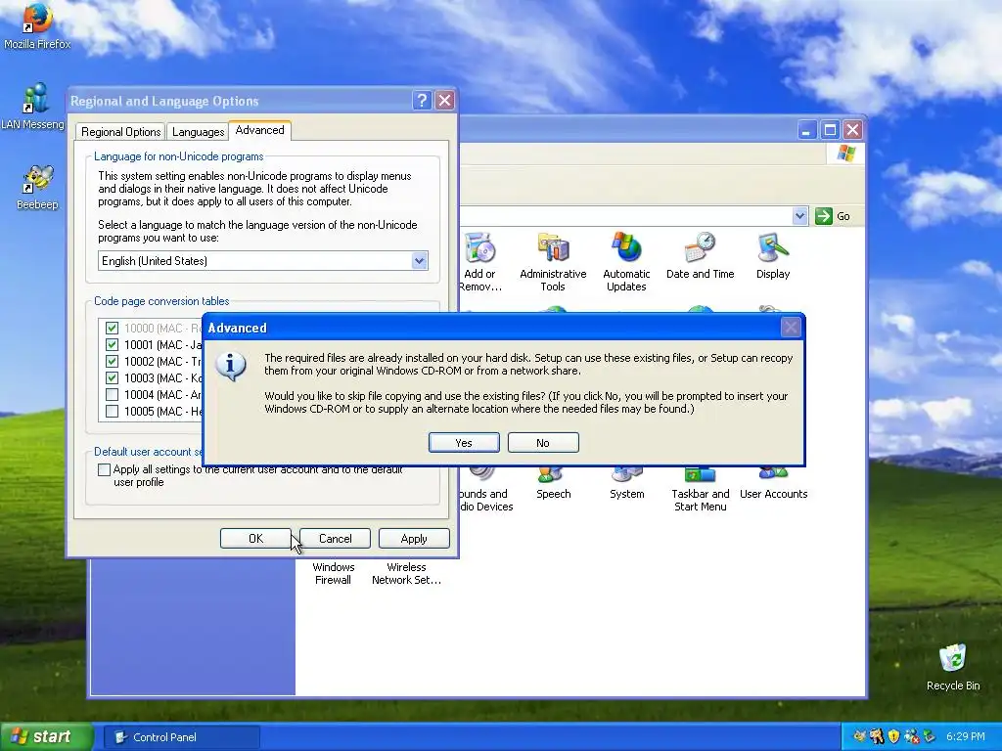Click Yes to use existing files

pos(464,443)
